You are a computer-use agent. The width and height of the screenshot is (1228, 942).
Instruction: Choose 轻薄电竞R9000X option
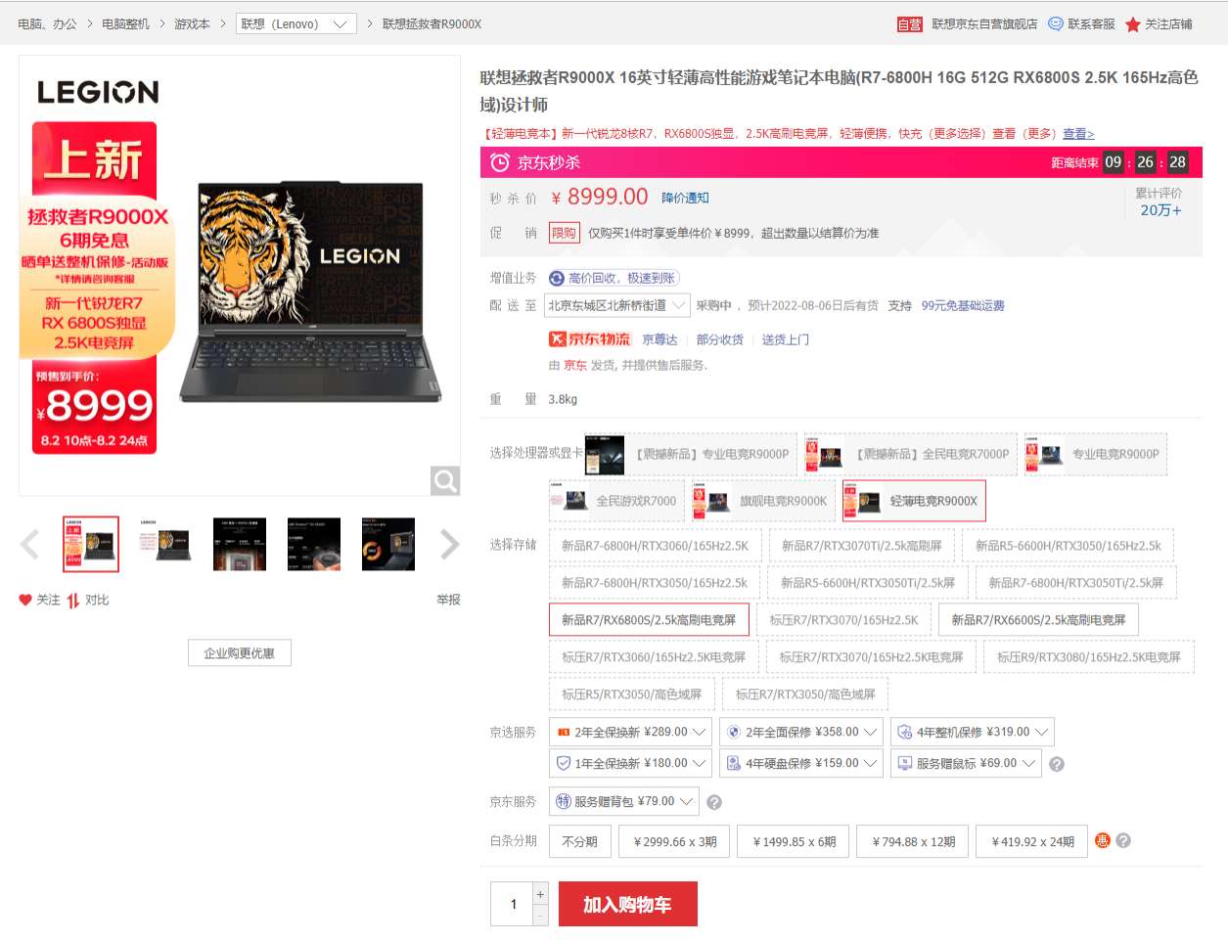click(x=914, y=501)
